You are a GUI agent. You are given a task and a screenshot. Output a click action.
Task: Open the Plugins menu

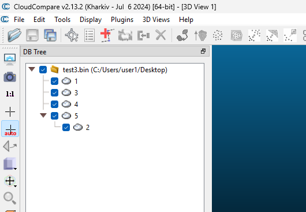pyautogui.click(x=122, y=20)
